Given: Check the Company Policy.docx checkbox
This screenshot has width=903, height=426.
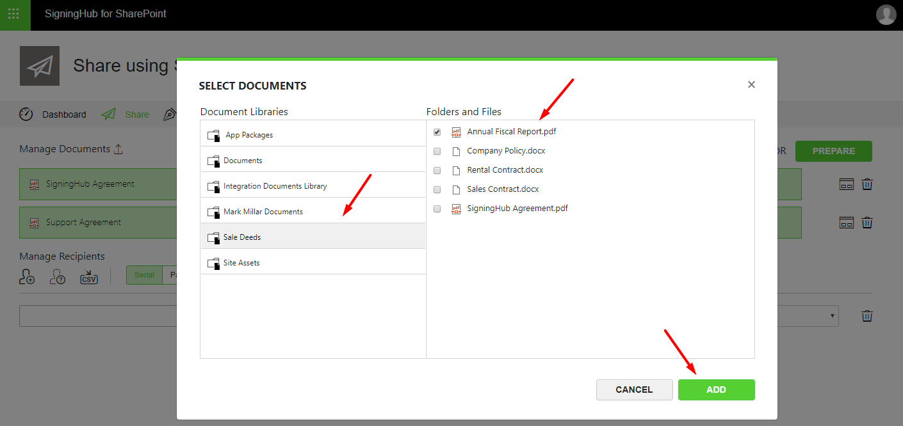Looking at the screenshot, I should (437, 152).
